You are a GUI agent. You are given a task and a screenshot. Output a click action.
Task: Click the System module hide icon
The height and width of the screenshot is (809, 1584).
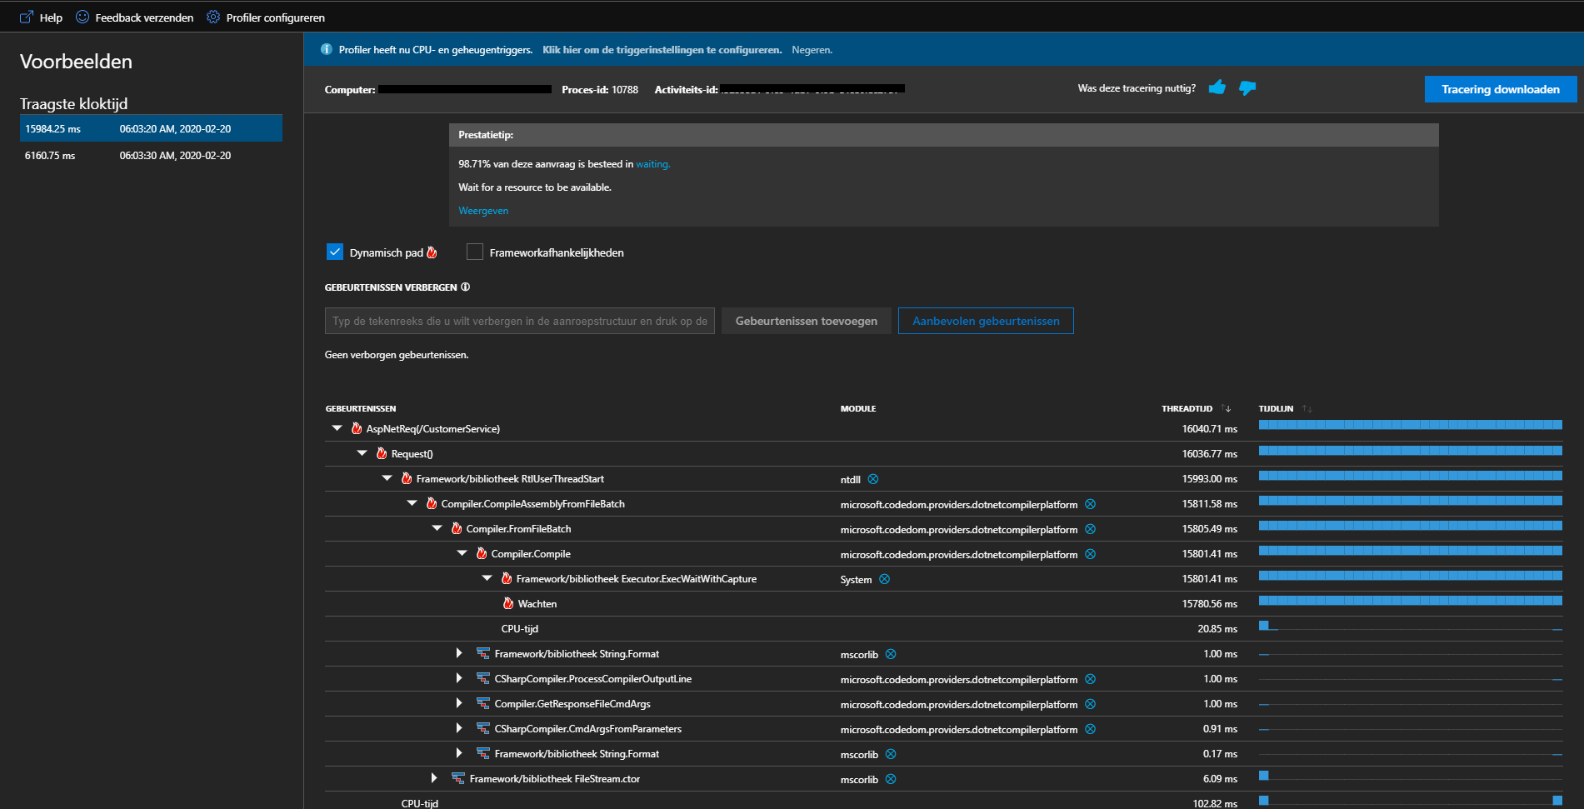click(885, 579)
